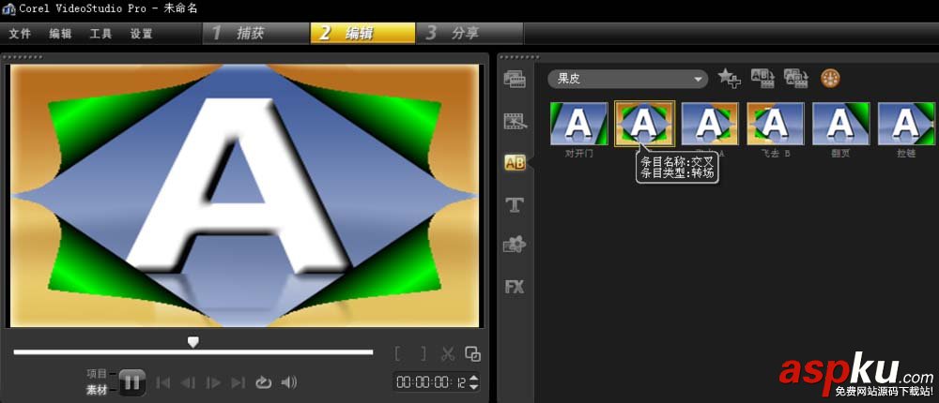
Task: Select the 飞去 A transition thumbnail
Action: coord(710,123)
